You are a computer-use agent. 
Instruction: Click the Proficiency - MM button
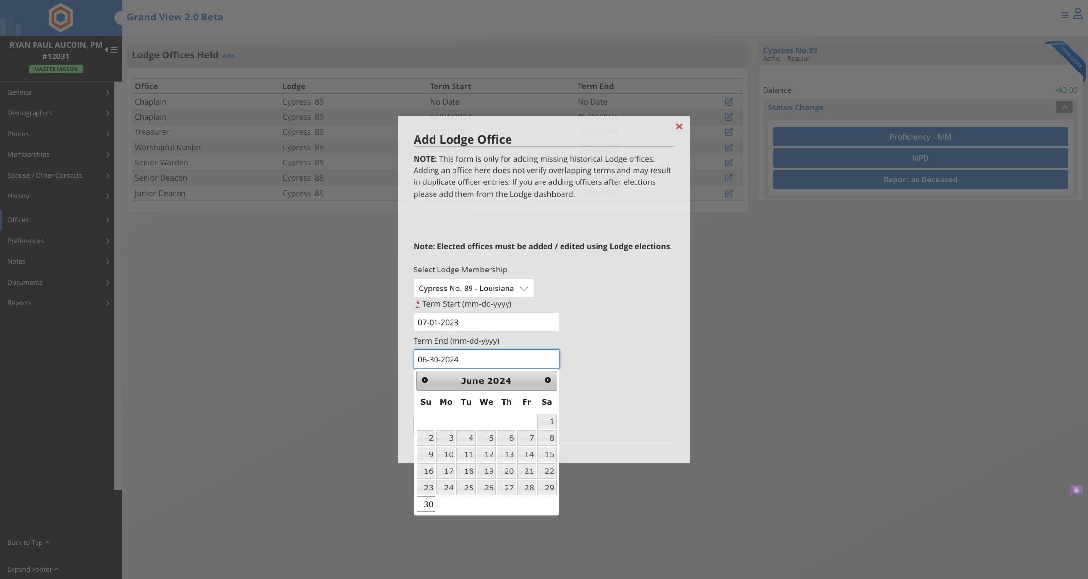tap(920, 137)
